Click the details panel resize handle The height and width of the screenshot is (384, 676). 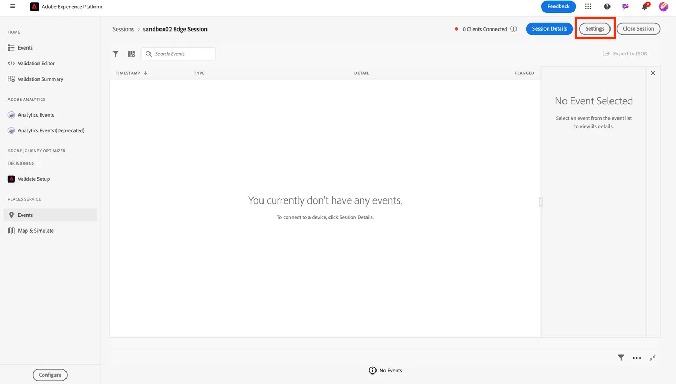pos(541,201)
